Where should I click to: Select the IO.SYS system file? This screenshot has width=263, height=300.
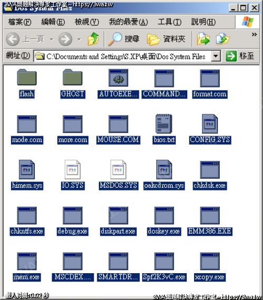click(73, 169)
